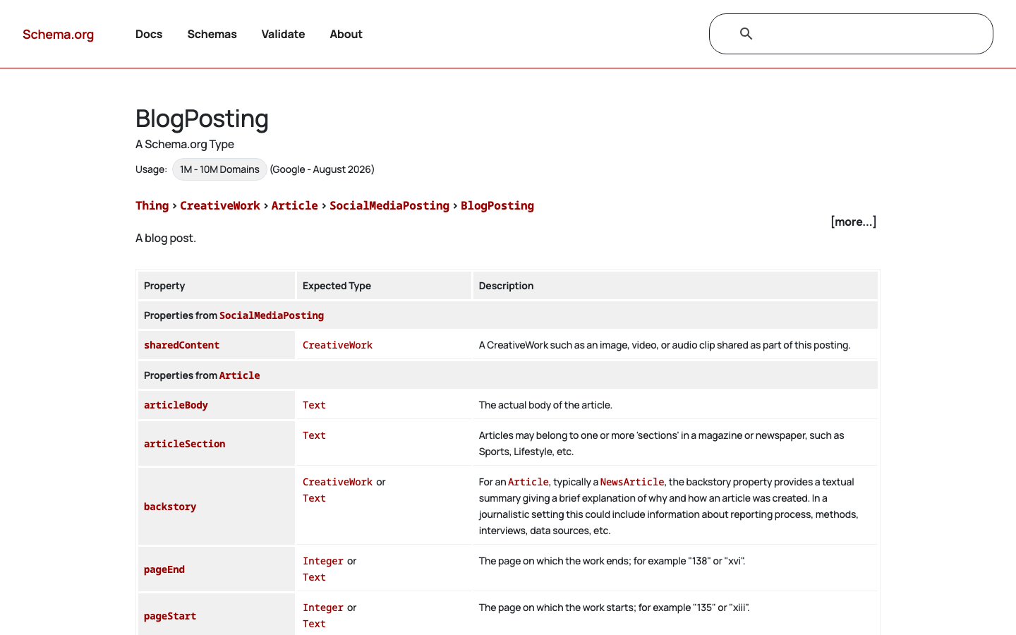The width and height of the screenshot is (1016, 635).
Task: Open the Docs navigation item
Action: pyautogui.click(x=149, y=34)
